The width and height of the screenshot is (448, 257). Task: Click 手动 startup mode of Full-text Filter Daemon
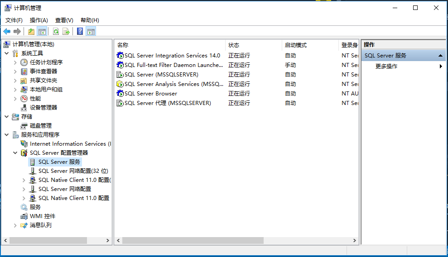(290, 65)
